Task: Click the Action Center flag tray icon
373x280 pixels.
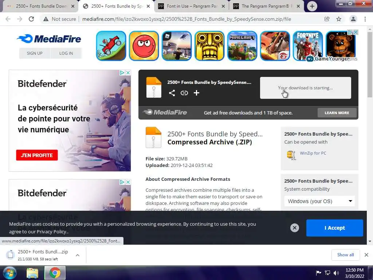Action: point(318,273)
